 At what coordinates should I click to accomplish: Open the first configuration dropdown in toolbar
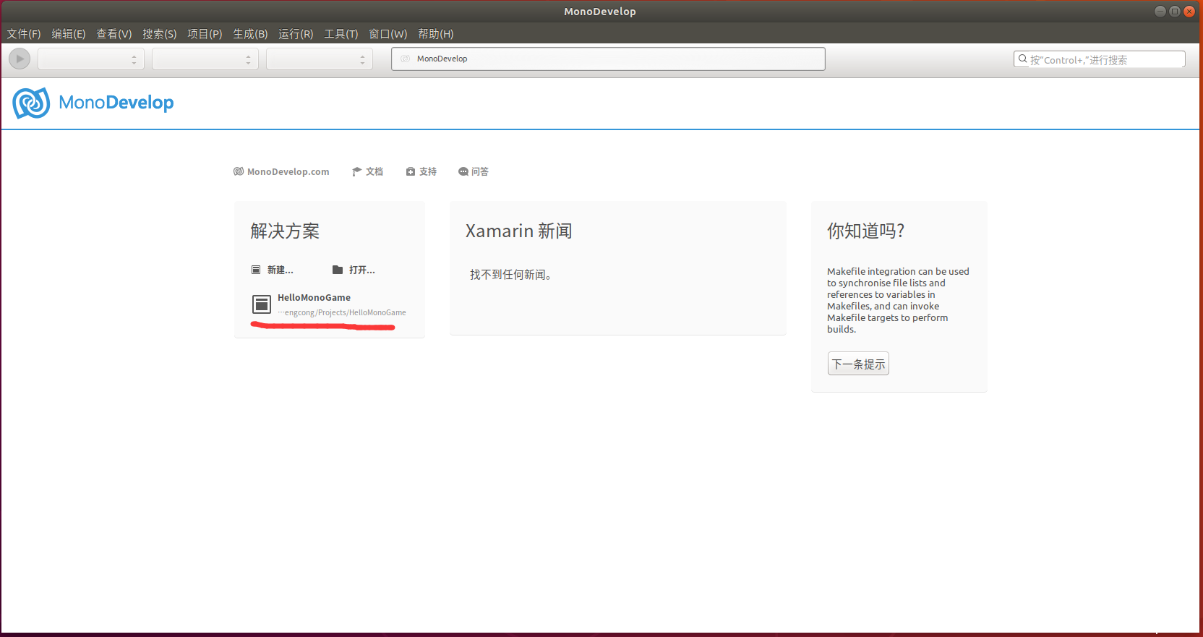[91, 59]
